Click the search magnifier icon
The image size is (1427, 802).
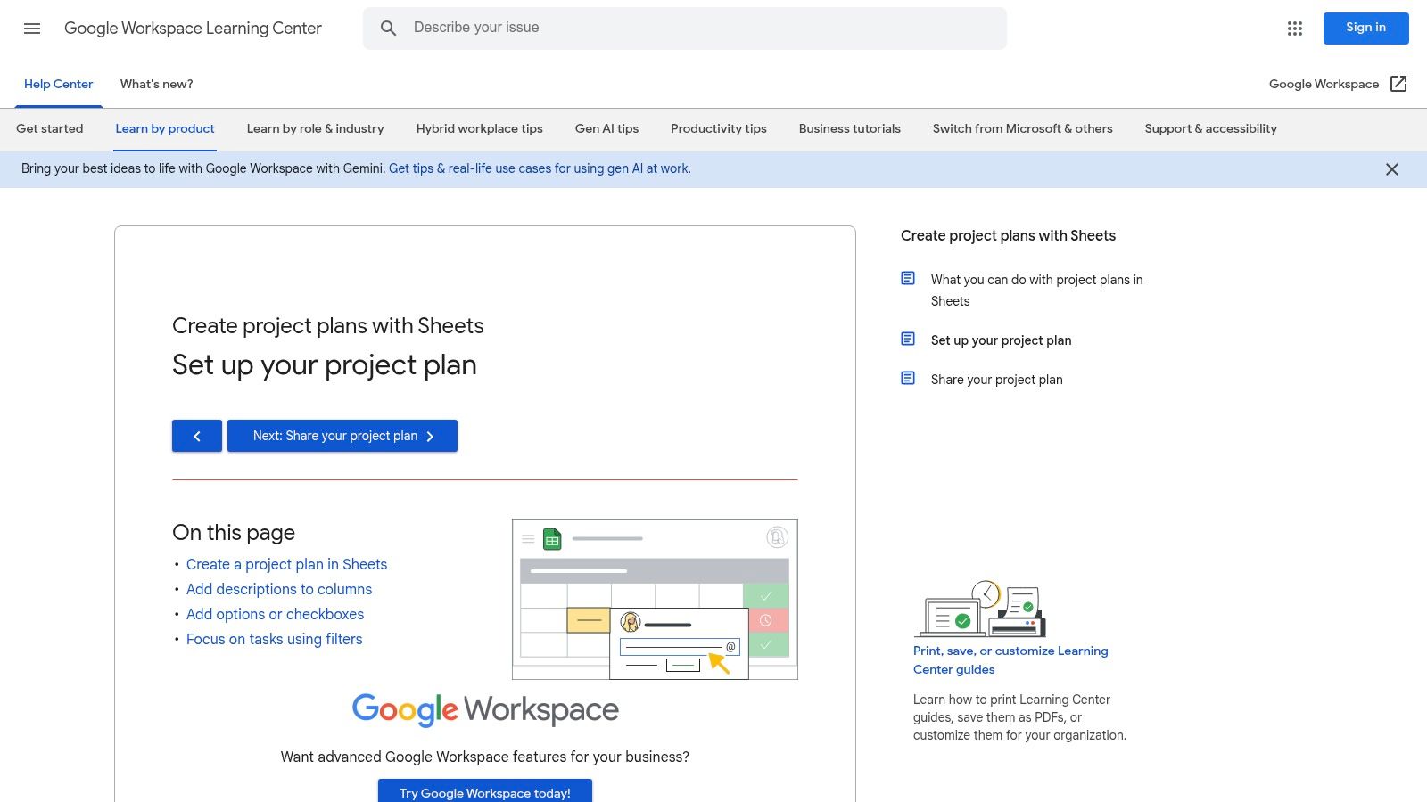[x=388, y=29]
